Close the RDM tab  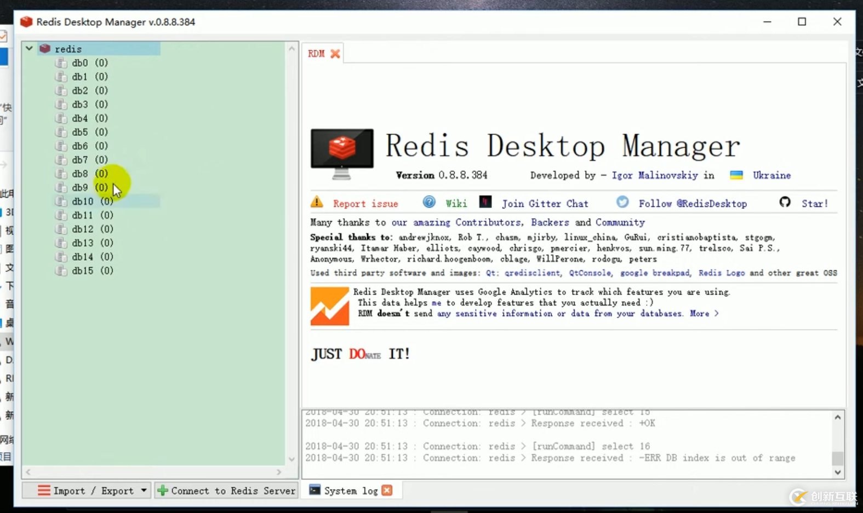(335, 54)
